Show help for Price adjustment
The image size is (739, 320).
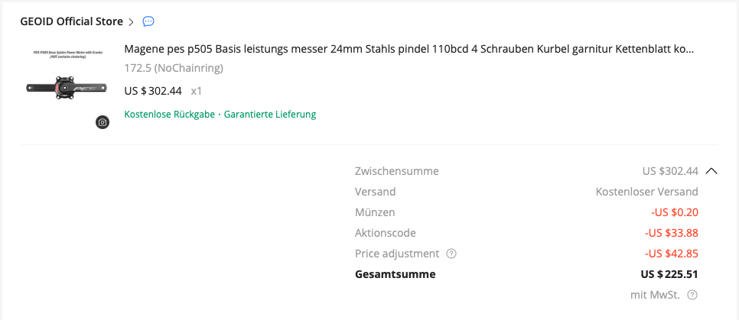[x=451, y=254]
